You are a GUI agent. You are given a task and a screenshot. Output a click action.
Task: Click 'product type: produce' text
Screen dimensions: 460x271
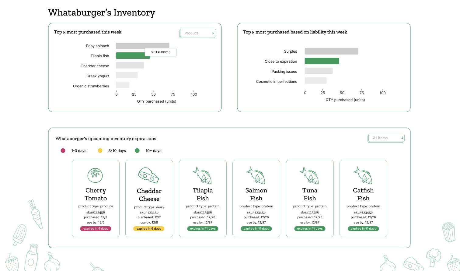(96, 206)
